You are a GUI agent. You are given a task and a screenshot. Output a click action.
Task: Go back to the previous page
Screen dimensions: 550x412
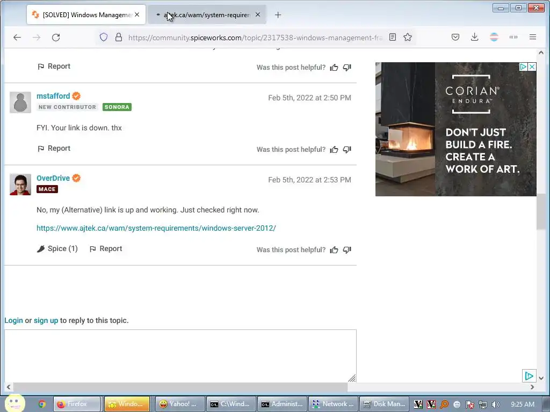[17, 37]
